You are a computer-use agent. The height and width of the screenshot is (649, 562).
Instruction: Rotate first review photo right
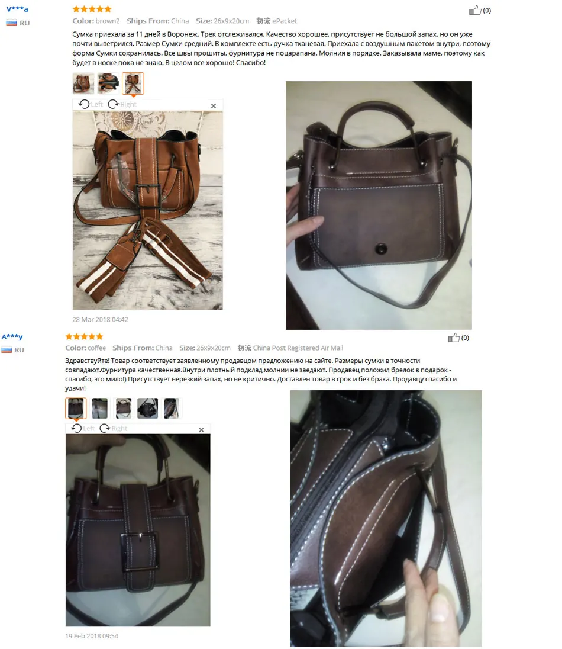(x=122, y=104)
